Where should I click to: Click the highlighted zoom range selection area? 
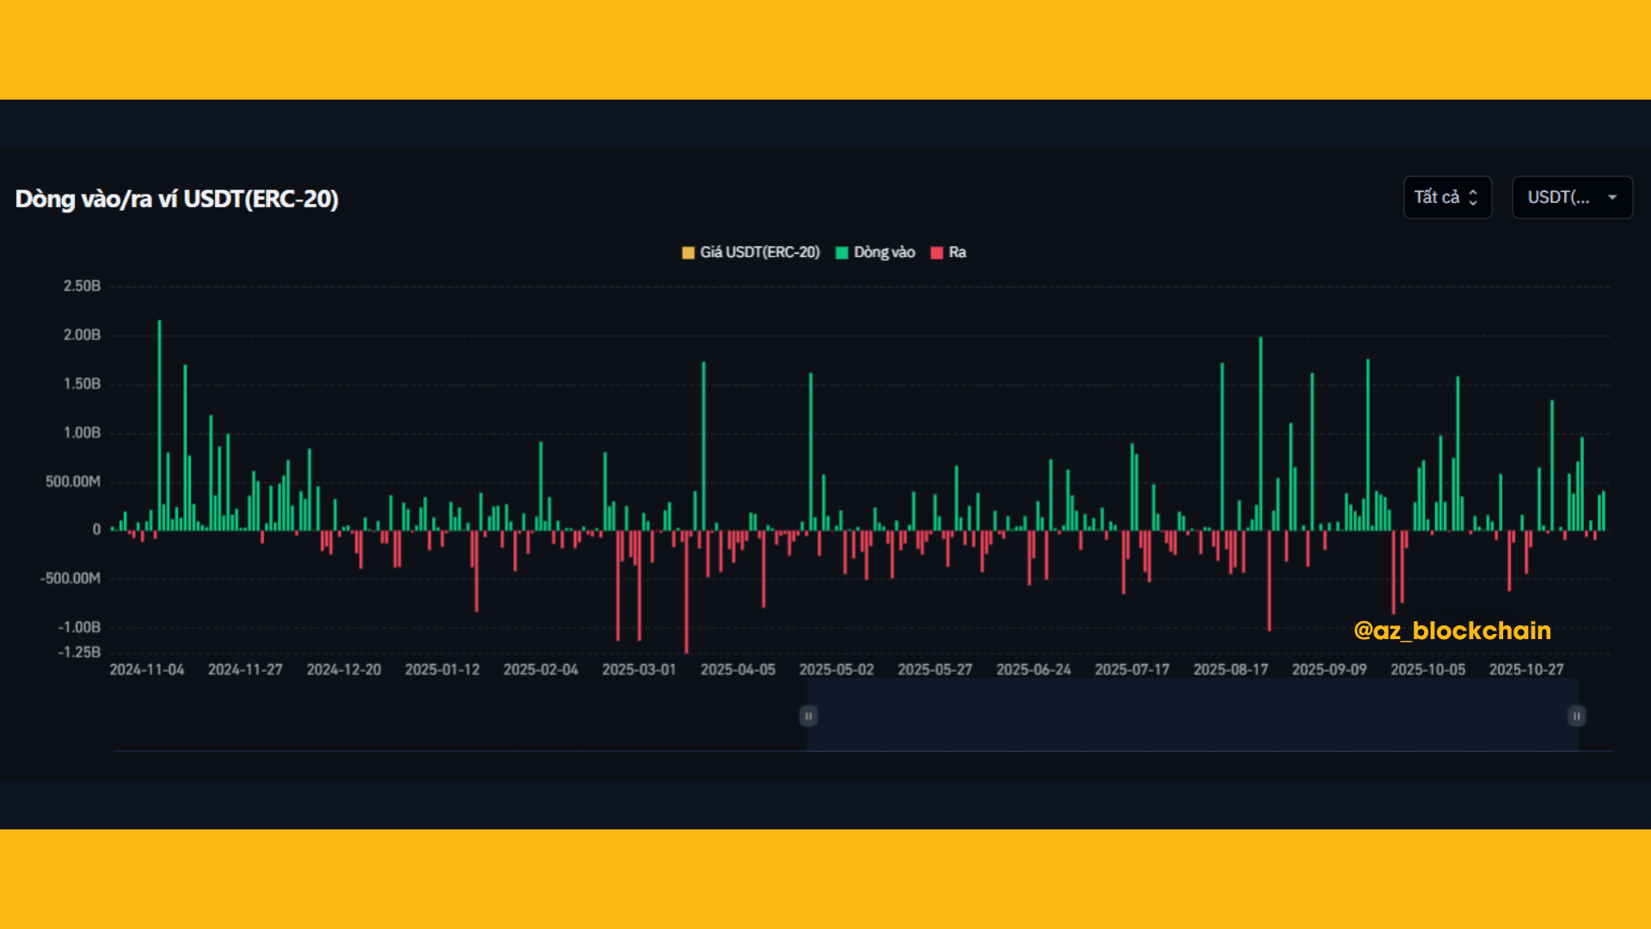[x=1192, y=716]
